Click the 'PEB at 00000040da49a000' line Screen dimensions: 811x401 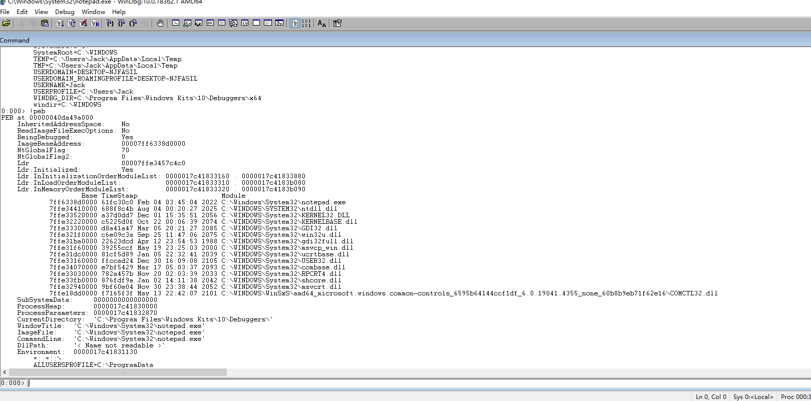tap(47, 118)
